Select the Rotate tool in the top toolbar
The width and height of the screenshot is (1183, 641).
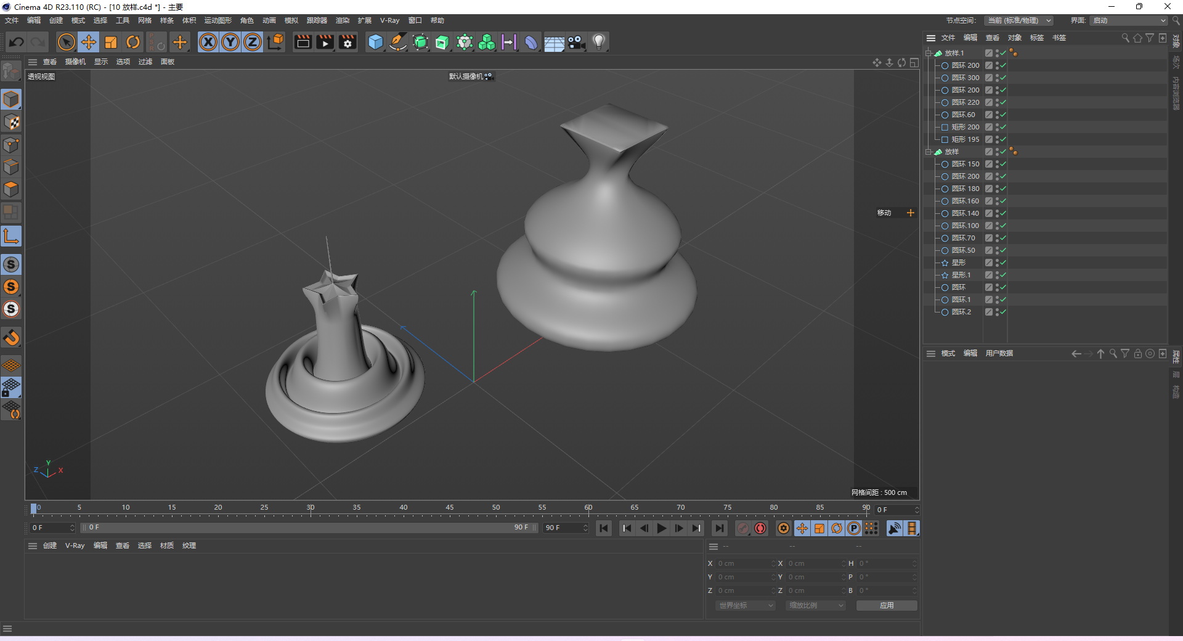pyautogui.click(x=133, y=42)
